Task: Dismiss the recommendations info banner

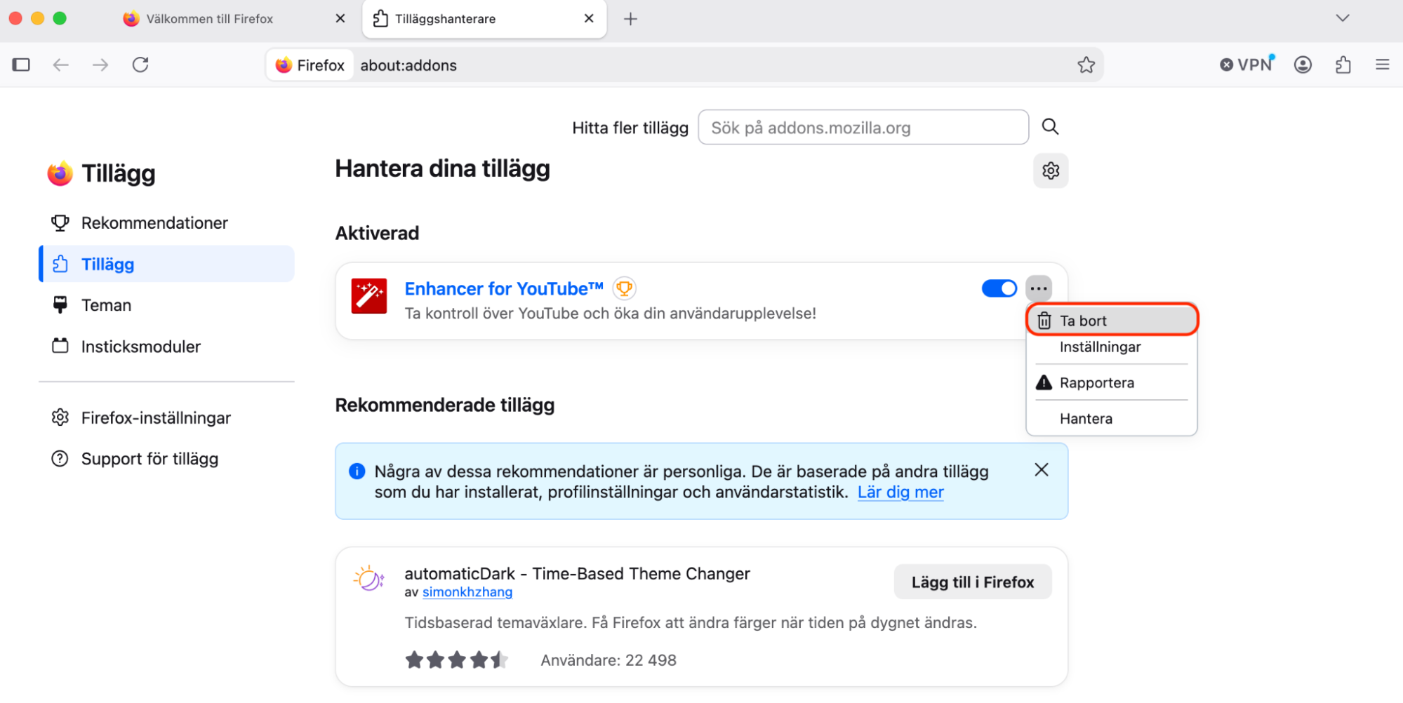Action: pyautogui.click(x=1042, y=470)
